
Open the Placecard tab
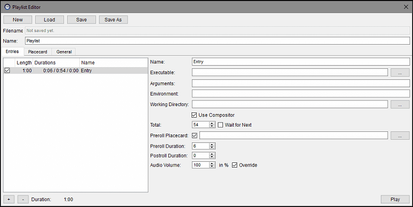point(38,51)
